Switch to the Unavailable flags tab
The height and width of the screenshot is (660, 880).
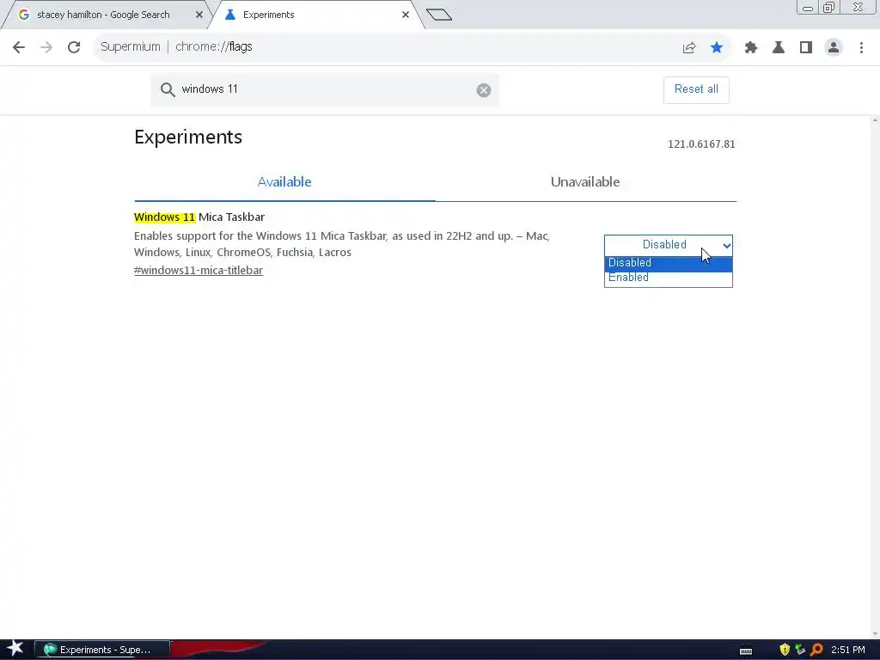coord(585,182)
